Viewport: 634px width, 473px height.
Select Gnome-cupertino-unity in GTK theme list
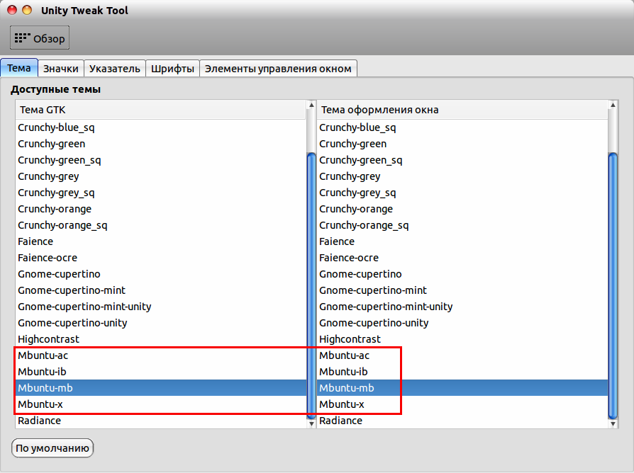pyautogui.click(x=160, y=323)
